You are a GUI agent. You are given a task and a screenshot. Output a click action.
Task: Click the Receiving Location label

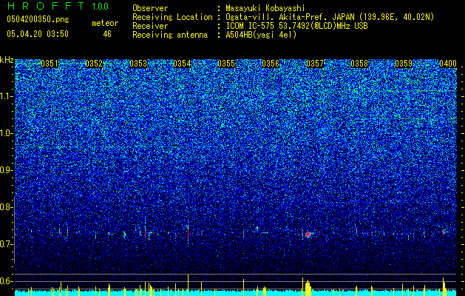(x=172, y=17)
